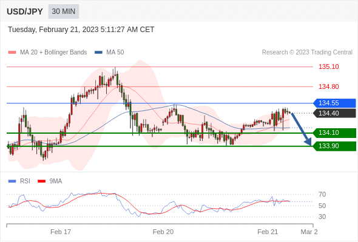Click the Feb 17 date axis label

(61, 232)
